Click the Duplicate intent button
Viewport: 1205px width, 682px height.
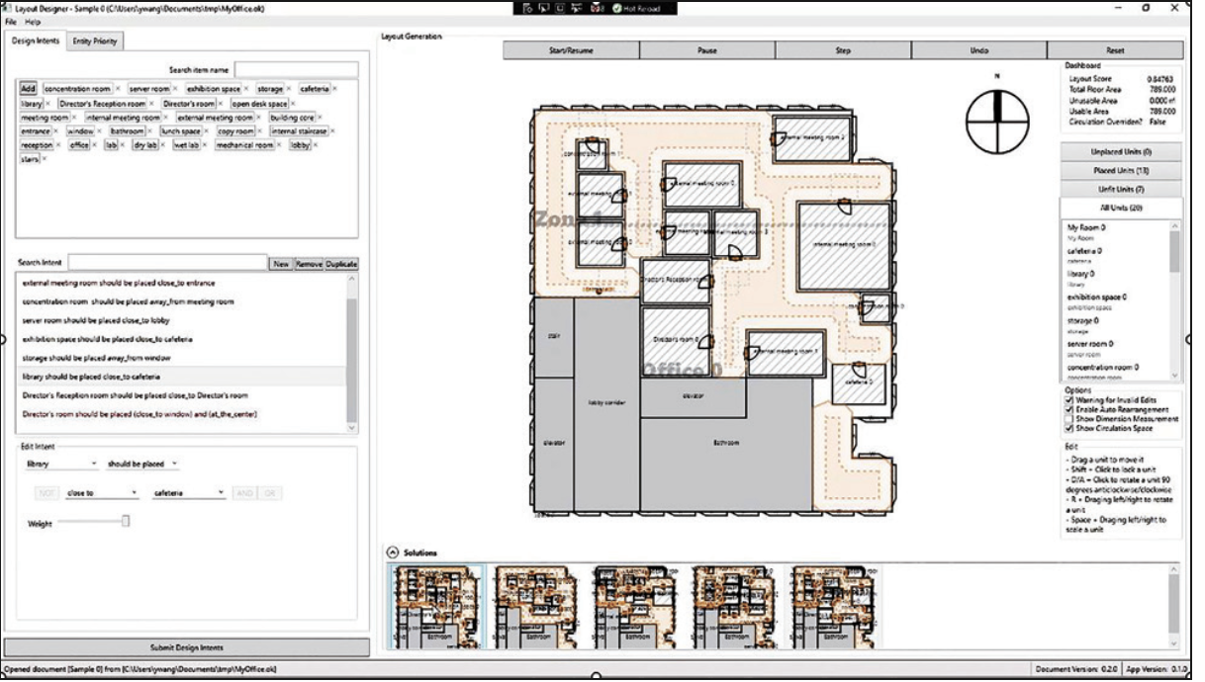point(341,264)
